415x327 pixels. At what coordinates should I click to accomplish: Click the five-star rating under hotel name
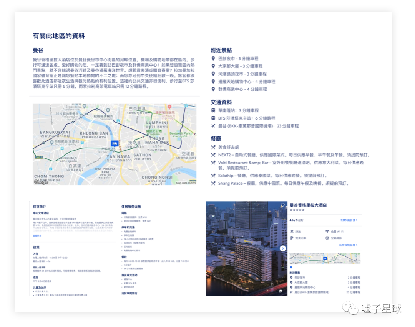297,210
